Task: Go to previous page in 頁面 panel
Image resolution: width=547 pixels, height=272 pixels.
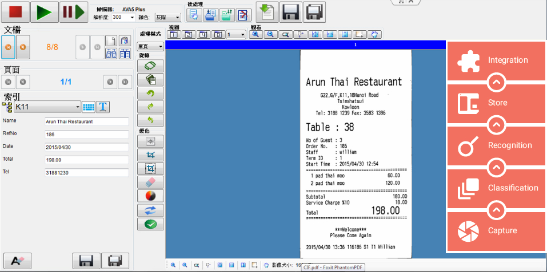Action: tap(23, 82)
